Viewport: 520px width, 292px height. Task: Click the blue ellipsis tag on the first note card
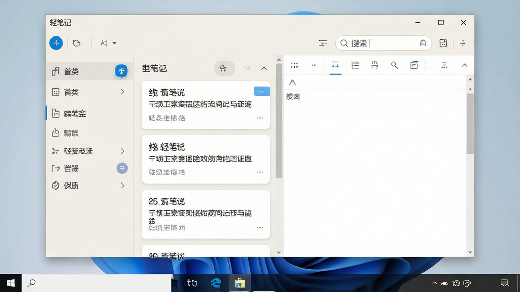(x=262, y=91)
